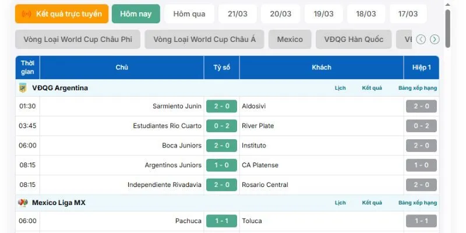Viewport: 466px width, 233px height.
Task: Click the 2 - 0 score for Boca Juniors
Action: (x=221, y=146)
